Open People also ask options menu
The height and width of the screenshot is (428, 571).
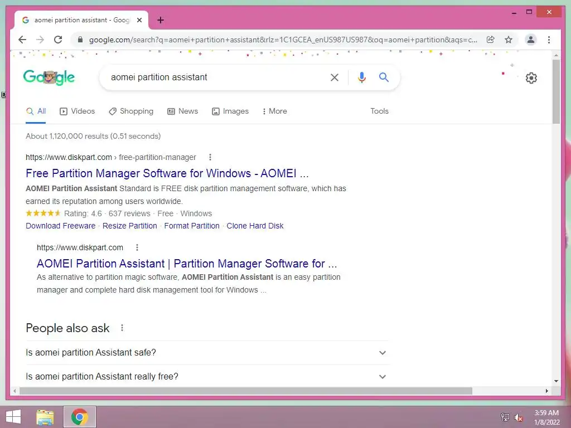[122, 328]
